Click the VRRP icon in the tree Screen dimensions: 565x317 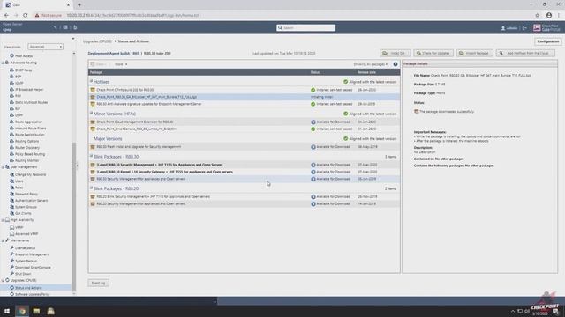pos(11,227)
